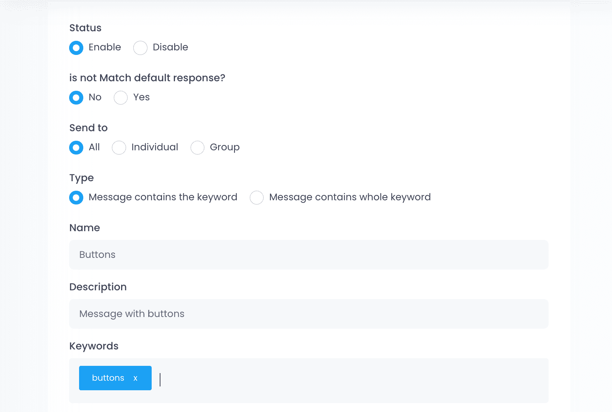
Task: Click the 'Keywords' field label
Action: tap(94, 346)
